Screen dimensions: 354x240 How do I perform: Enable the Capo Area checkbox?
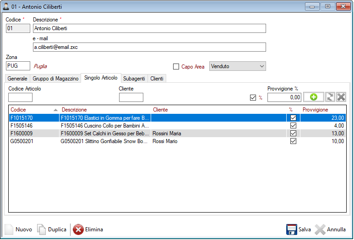pyautogui.click(x=176, y=67)
